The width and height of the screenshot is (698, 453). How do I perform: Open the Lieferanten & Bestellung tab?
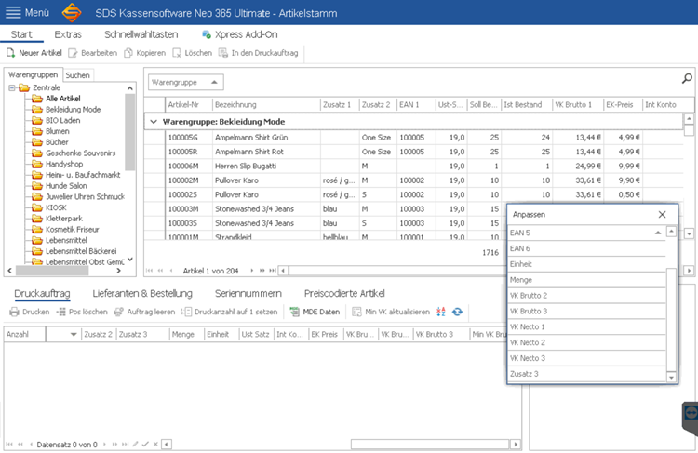click(142, 293)
